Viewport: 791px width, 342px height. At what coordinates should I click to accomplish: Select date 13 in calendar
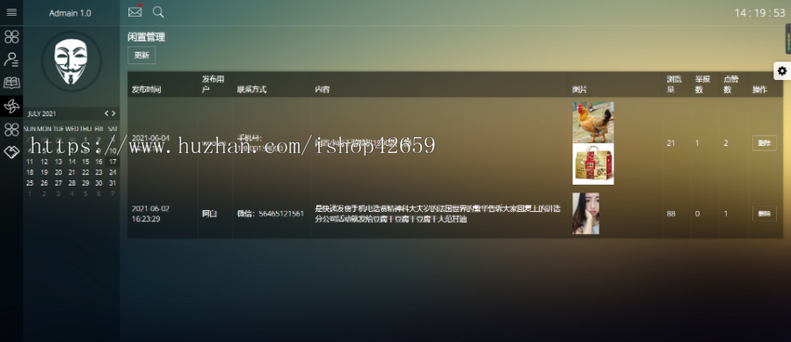click(x=58, y=162)
